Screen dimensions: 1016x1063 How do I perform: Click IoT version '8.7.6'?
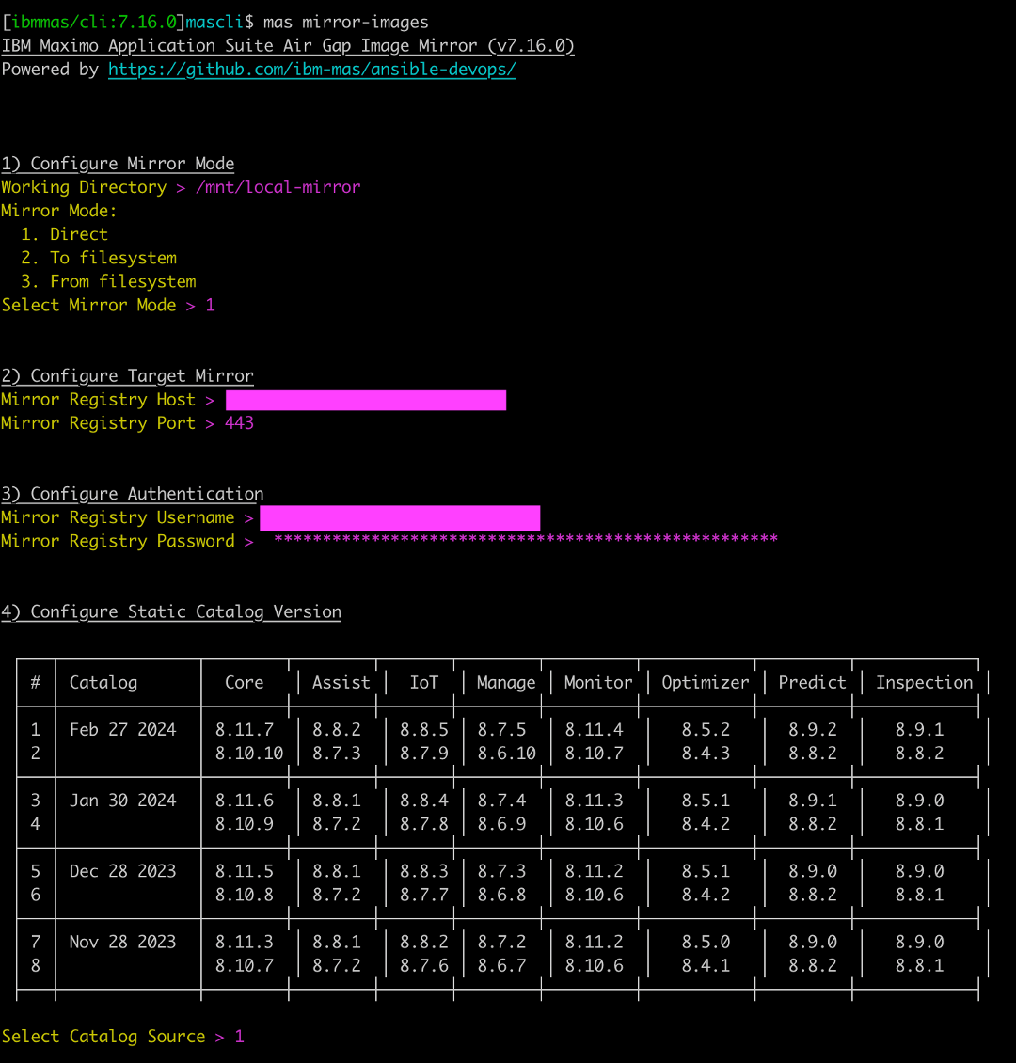click(x=424, y=966)
